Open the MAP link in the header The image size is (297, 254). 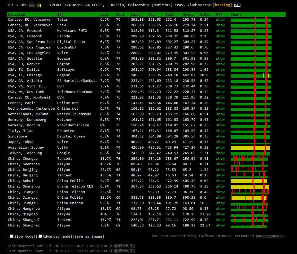pos(237,5)
